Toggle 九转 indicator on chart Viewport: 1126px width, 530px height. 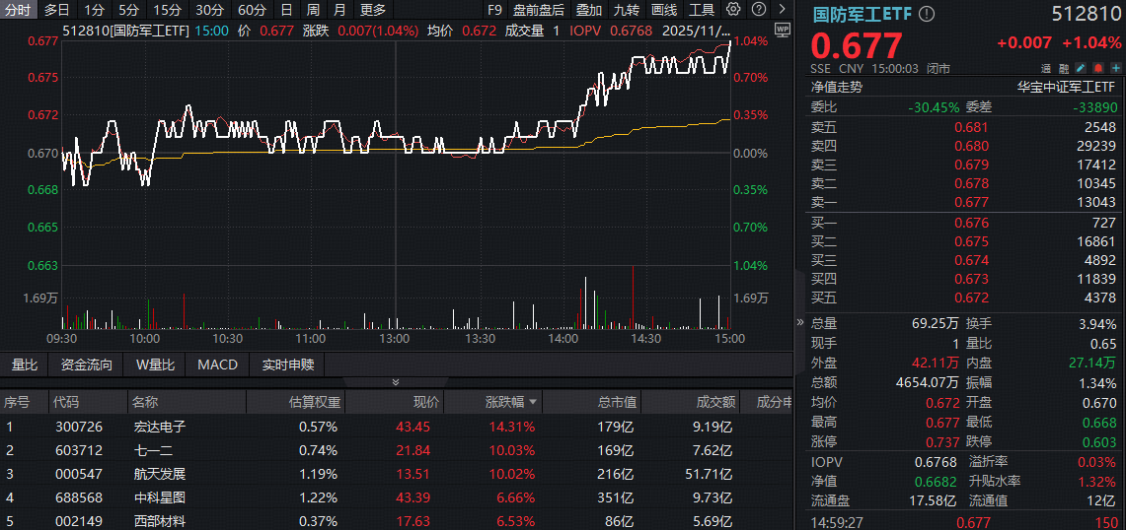click(627, 10)
